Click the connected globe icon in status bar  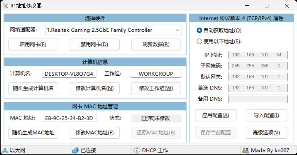(76, 150)
